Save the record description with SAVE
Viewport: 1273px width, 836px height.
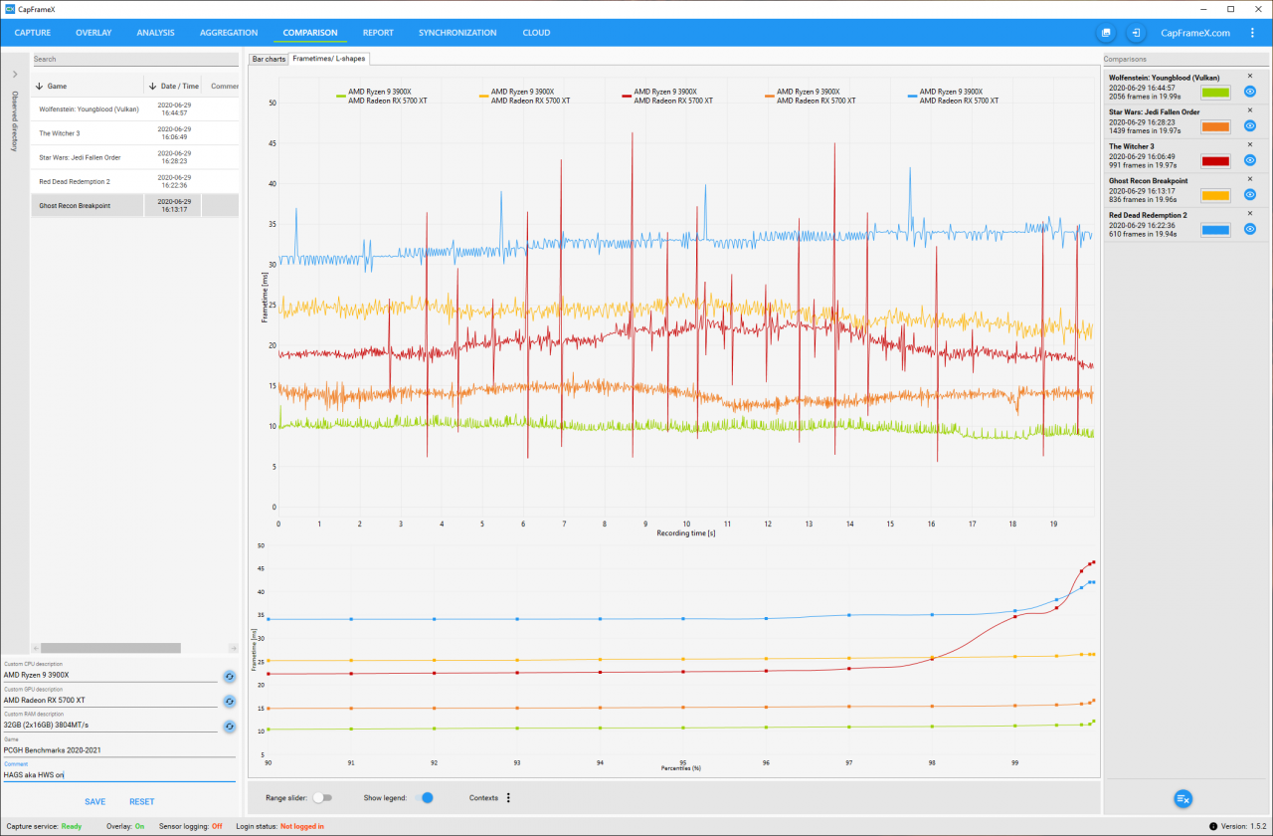tap(95, 802)
